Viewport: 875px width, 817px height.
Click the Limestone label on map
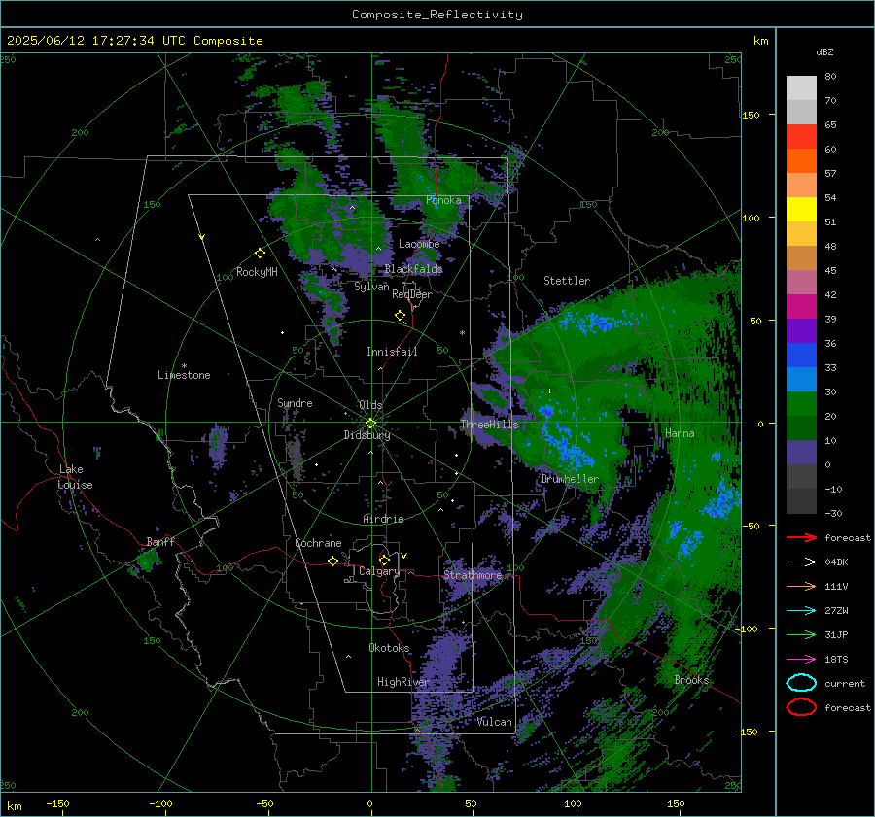click(184, 375)
